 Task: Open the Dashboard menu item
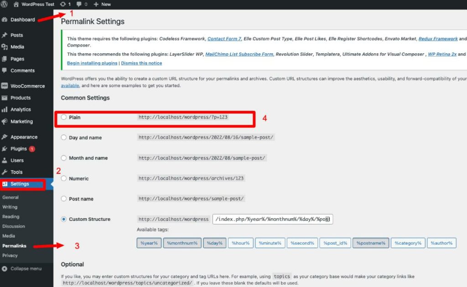(23, 20)
